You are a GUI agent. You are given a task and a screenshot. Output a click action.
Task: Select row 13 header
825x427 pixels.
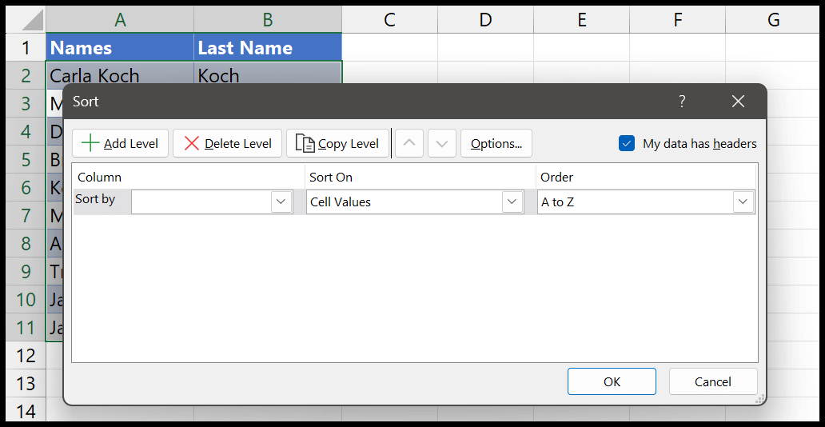[x=26, y=383]
